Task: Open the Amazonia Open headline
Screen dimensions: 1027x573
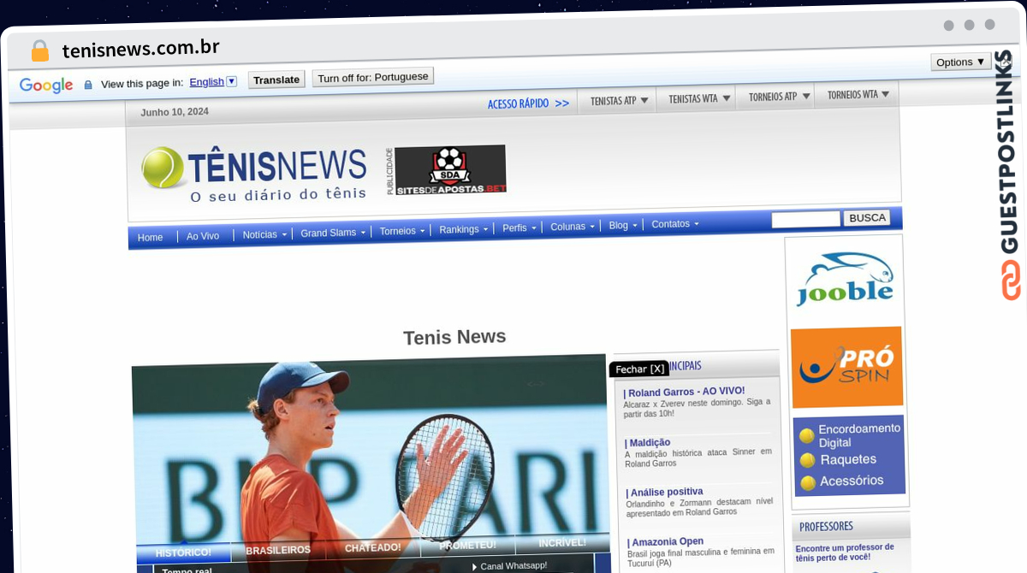Action: (666, 541)
